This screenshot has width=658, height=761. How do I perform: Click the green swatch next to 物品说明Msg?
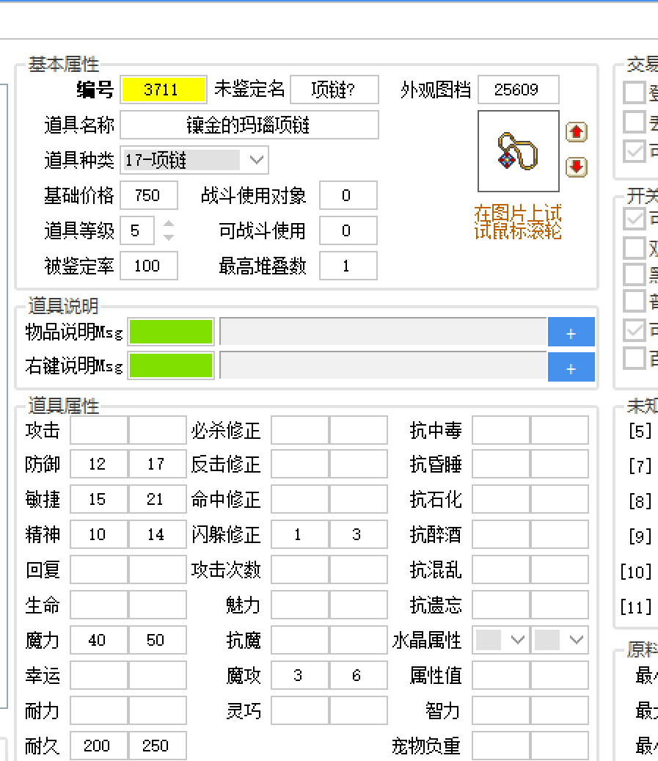(171, 332)
